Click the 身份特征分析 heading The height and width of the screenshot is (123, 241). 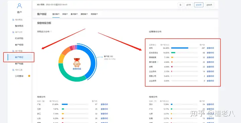tap(44, 23)
